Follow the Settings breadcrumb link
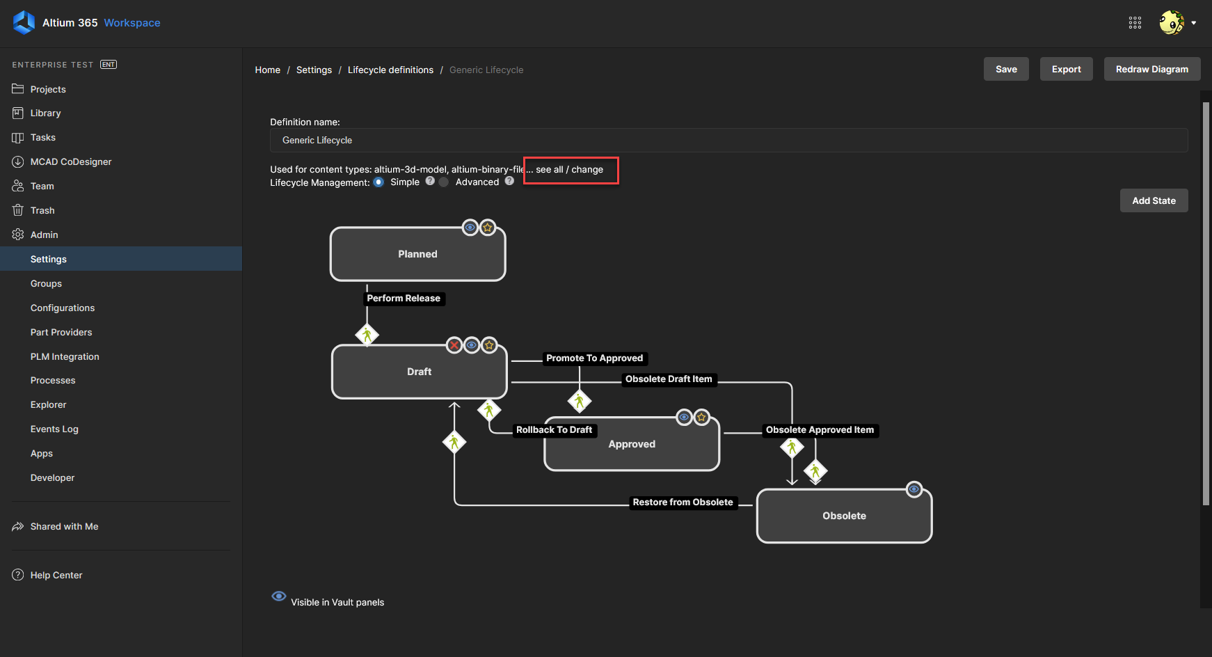 click(314, 70)
